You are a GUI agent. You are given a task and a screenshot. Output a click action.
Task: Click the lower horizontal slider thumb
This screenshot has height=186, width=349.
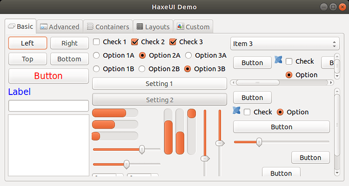[x=126, y=164]
